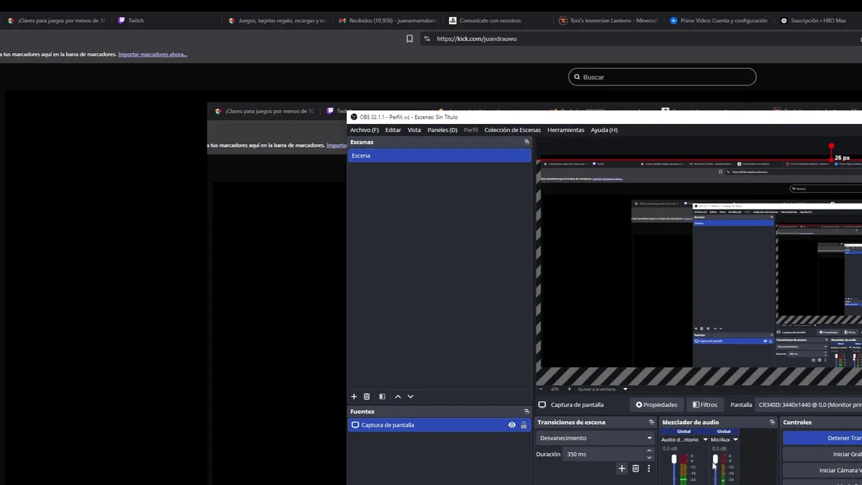
Task: Add a transition with plus icon
Action: (x=622, y=468)
